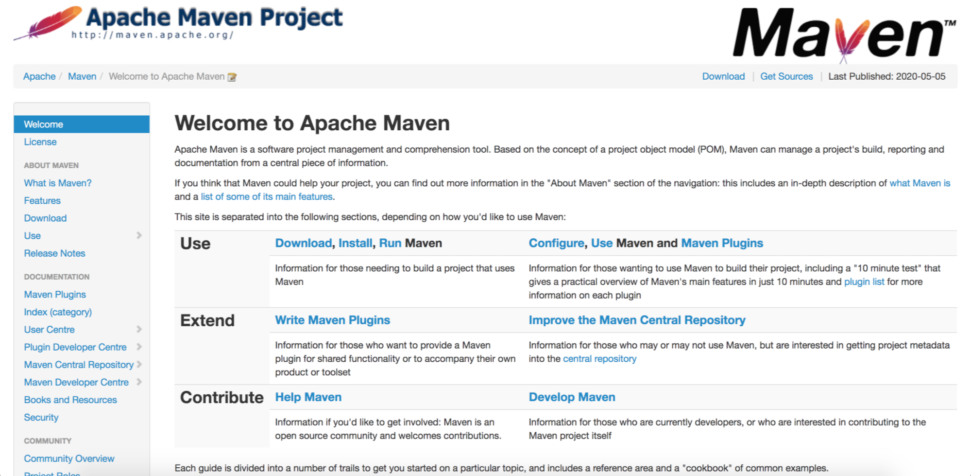Open Maven Plugins in sidebar
Screen dimensions: 971x476
[x=55, y=294]
